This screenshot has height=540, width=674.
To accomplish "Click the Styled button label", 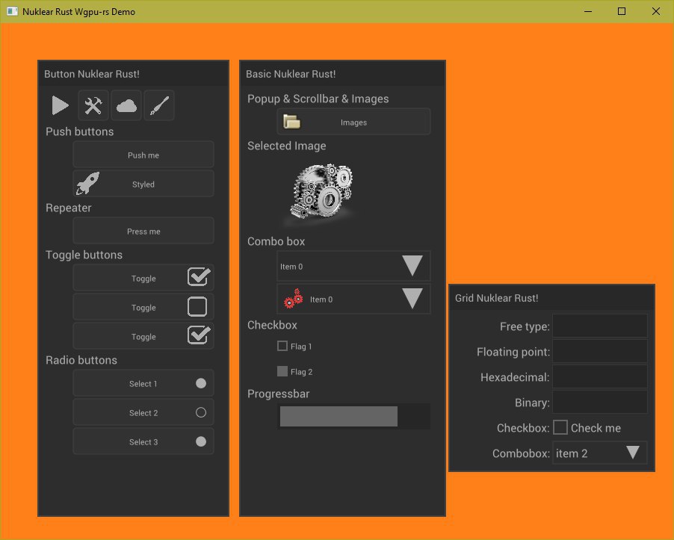I will [x=143, y=184].
